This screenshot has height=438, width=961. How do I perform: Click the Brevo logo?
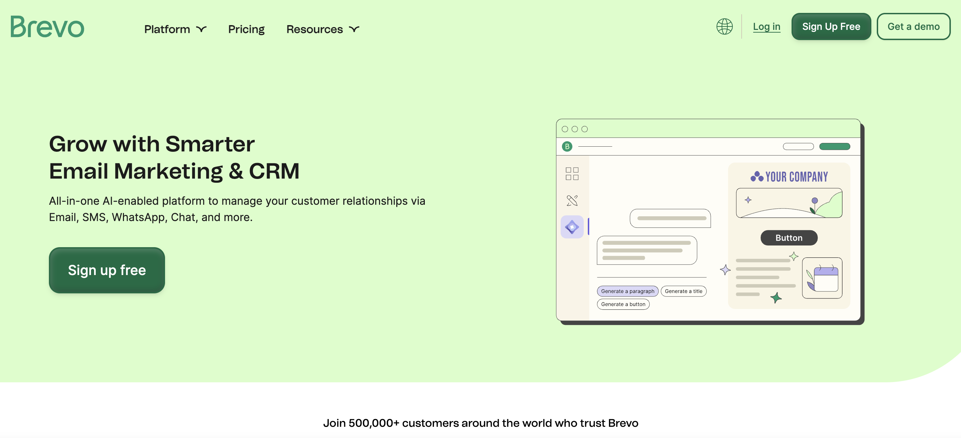48,27
